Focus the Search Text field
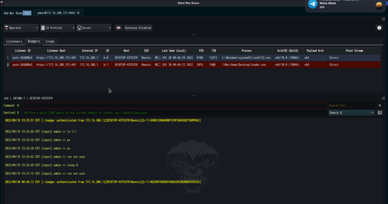388x204 pixels. tap(351, 105)
